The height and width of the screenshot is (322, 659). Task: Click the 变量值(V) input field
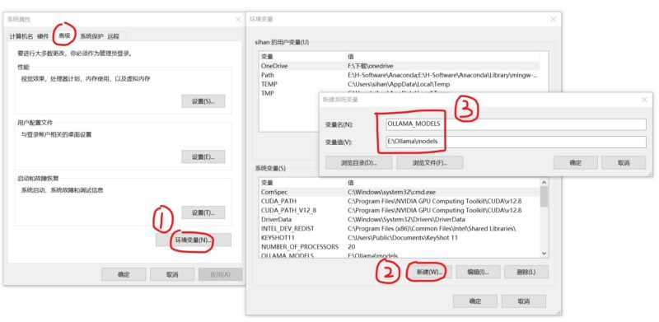[x=516, y=142]
